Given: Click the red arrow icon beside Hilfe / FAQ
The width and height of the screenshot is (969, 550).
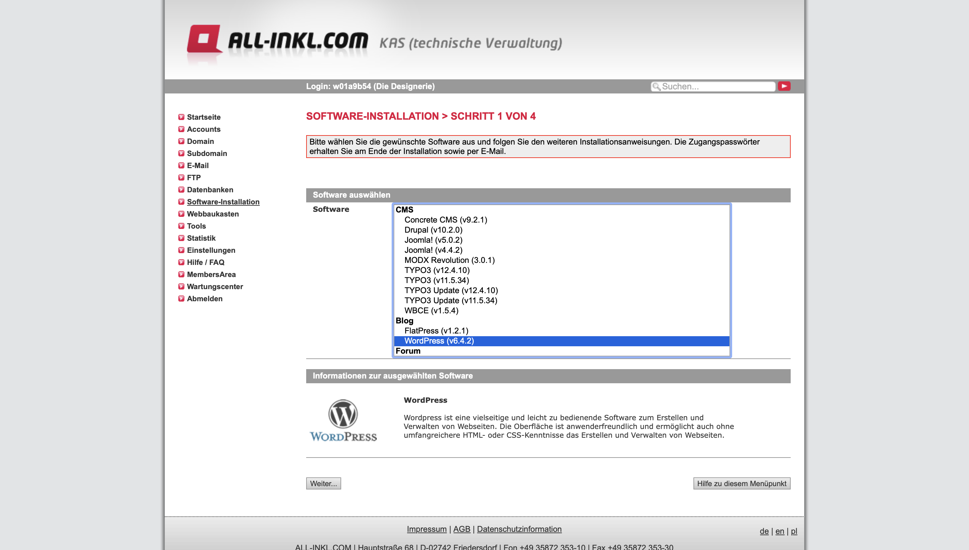Looking at the screenshot, I should click(181, 262).
